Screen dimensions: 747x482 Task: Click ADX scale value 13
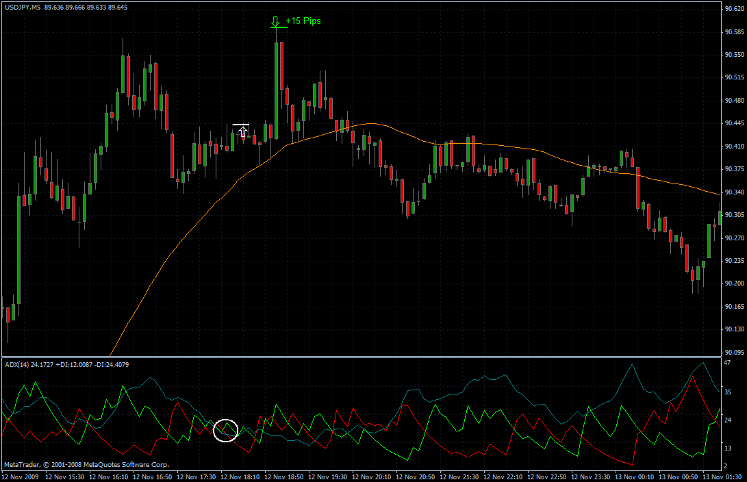coord(727,448)
